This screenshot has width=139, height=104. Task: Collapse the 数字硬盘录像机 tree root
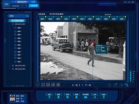[9, 21]
